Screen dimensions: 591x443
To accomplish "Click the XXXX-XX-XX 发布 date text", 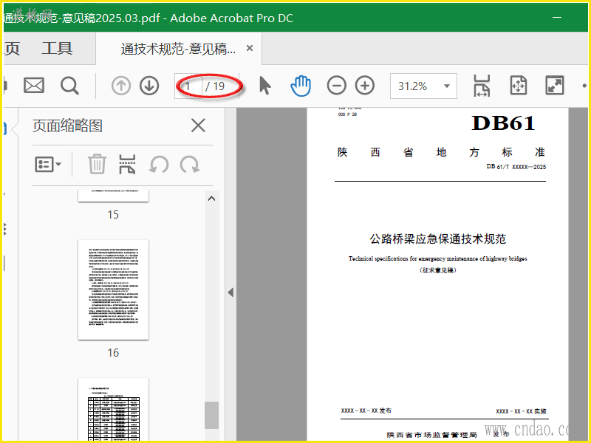I will (x=366, y=411).
